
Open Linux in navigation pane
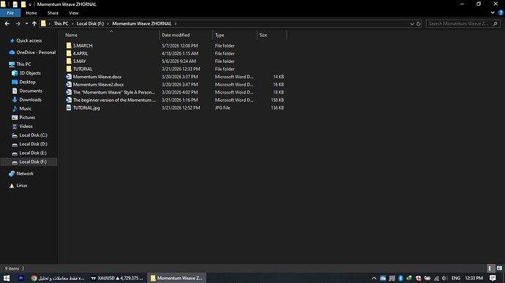21,186
